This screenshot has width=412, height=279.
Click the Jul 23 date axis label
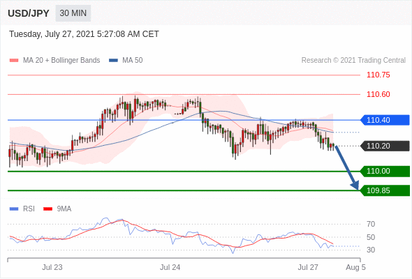tap(52, 267)
